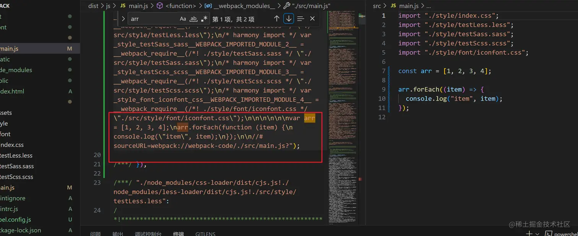Select 'src' in the right editor breadcrumb
Image resolution: width=578 pixels, height=236 pixels.
(x=377, y=6)
